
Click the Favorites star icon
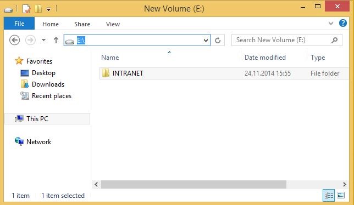(19, 61)
